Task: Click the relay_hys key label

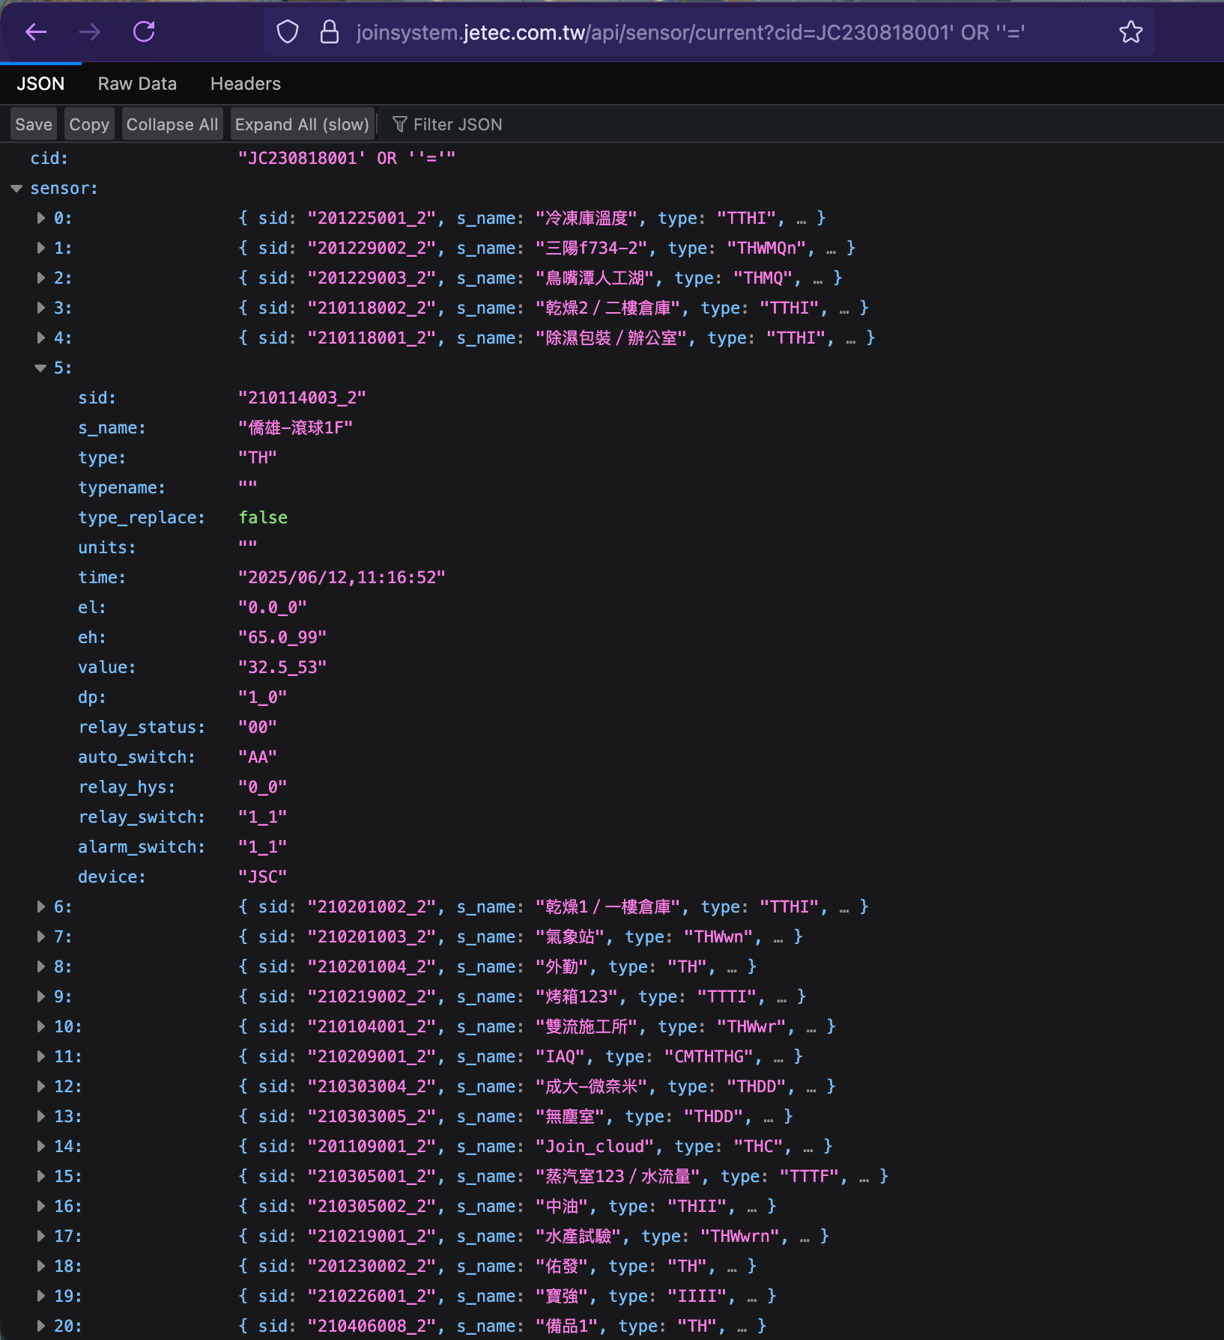Action: [127, 787]
